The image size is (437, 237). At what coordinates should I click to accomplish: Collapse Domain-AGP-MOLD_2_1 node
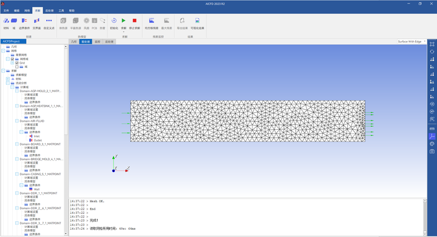(17, 91)
